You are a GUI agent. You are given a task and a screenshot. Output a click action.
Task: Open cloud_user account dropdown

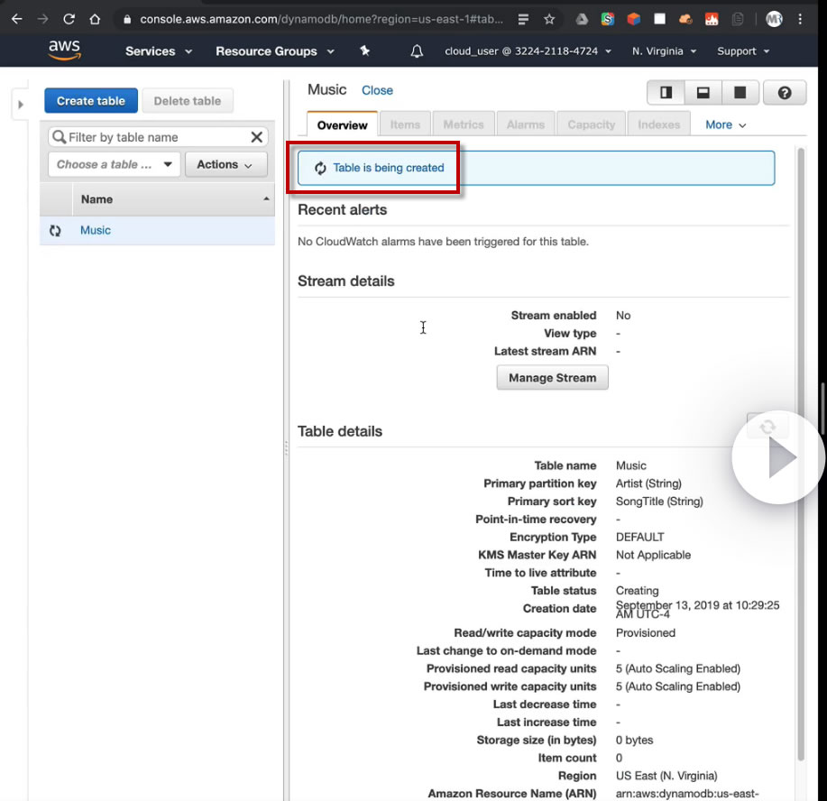528,51
